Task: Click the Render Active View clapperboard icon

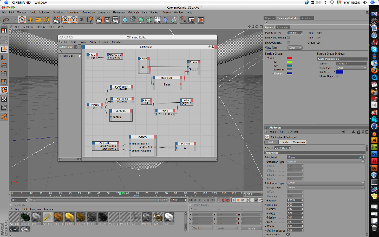Action: click(x=99, y=19)
